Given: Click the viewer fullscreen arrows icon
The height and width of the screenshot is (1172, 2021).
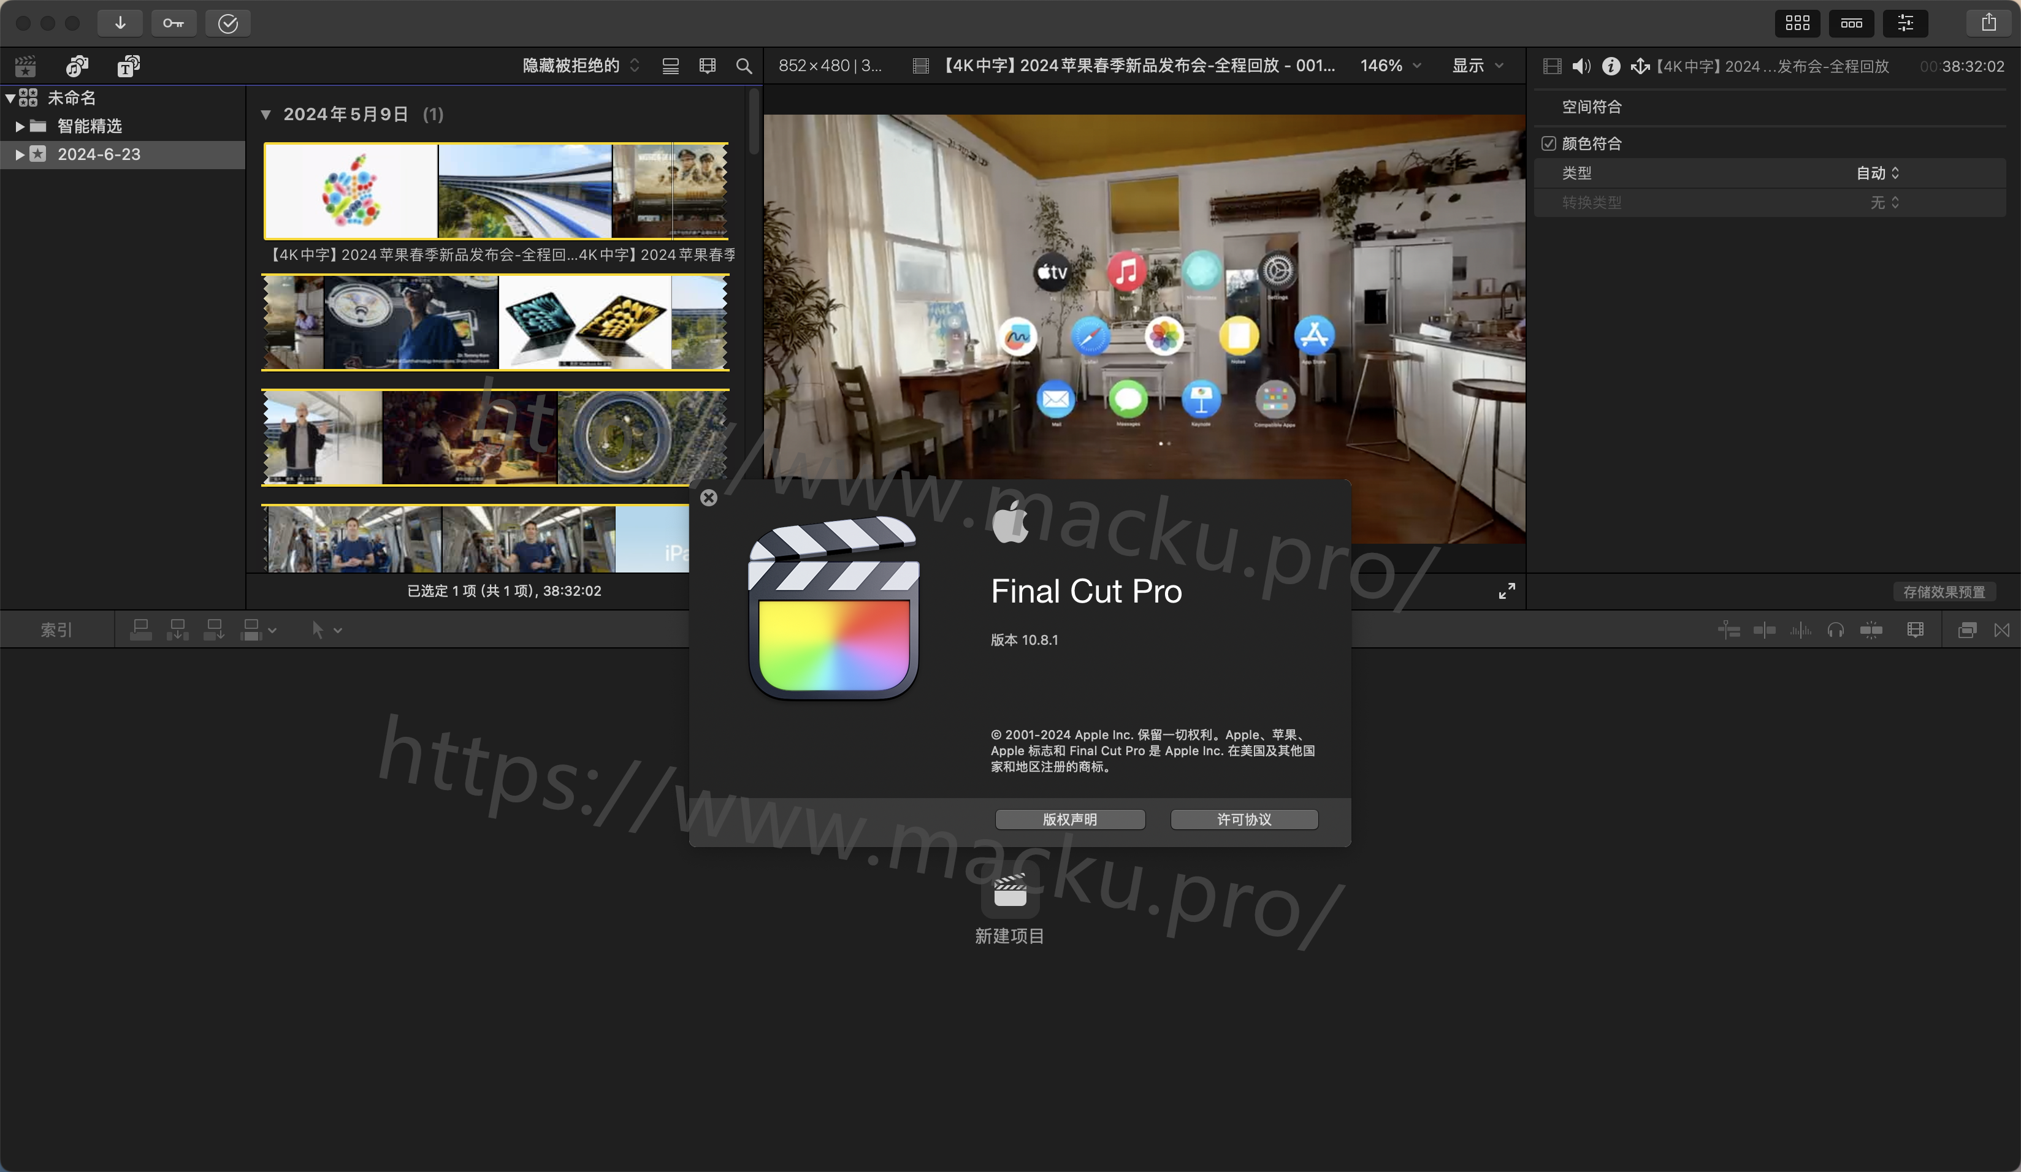Looking at the screenshot, I should point(1507,591).
